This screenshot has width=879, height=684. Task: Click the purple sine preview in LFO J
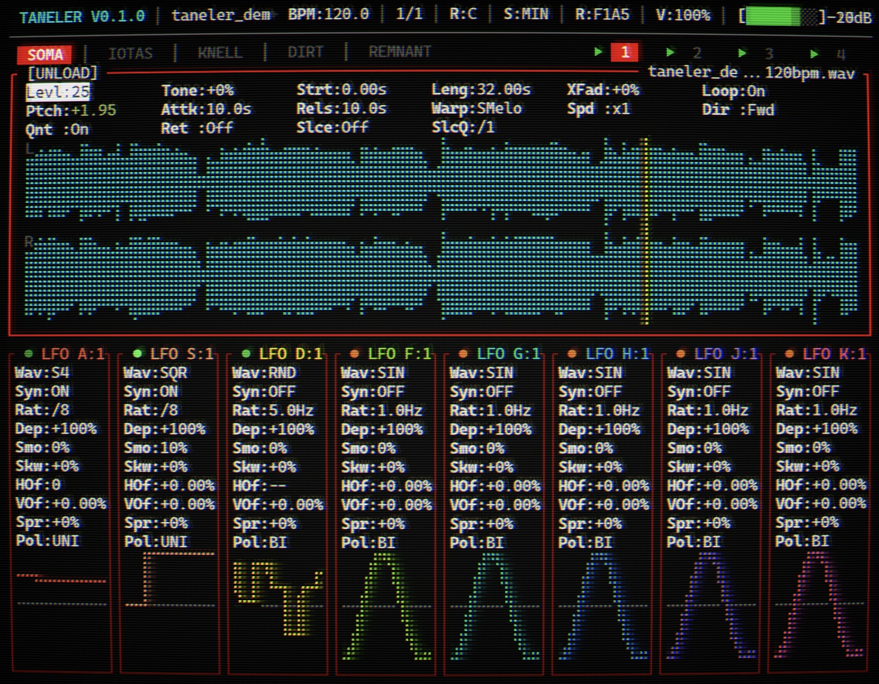(713, 606)
